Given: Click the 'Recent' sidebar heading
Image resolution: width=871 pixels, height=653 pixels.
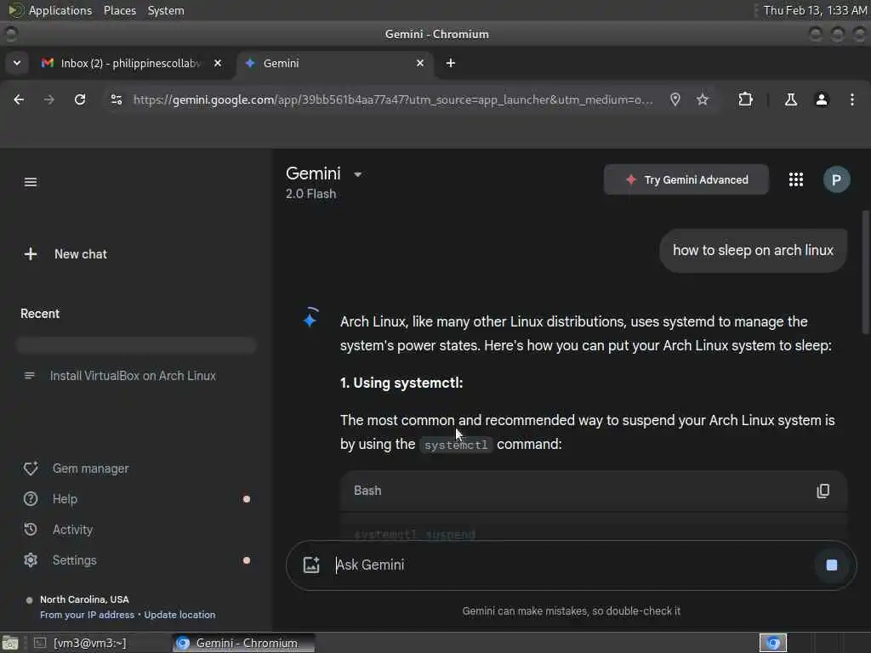Looking at the screenshot, I should coord(40,314).
